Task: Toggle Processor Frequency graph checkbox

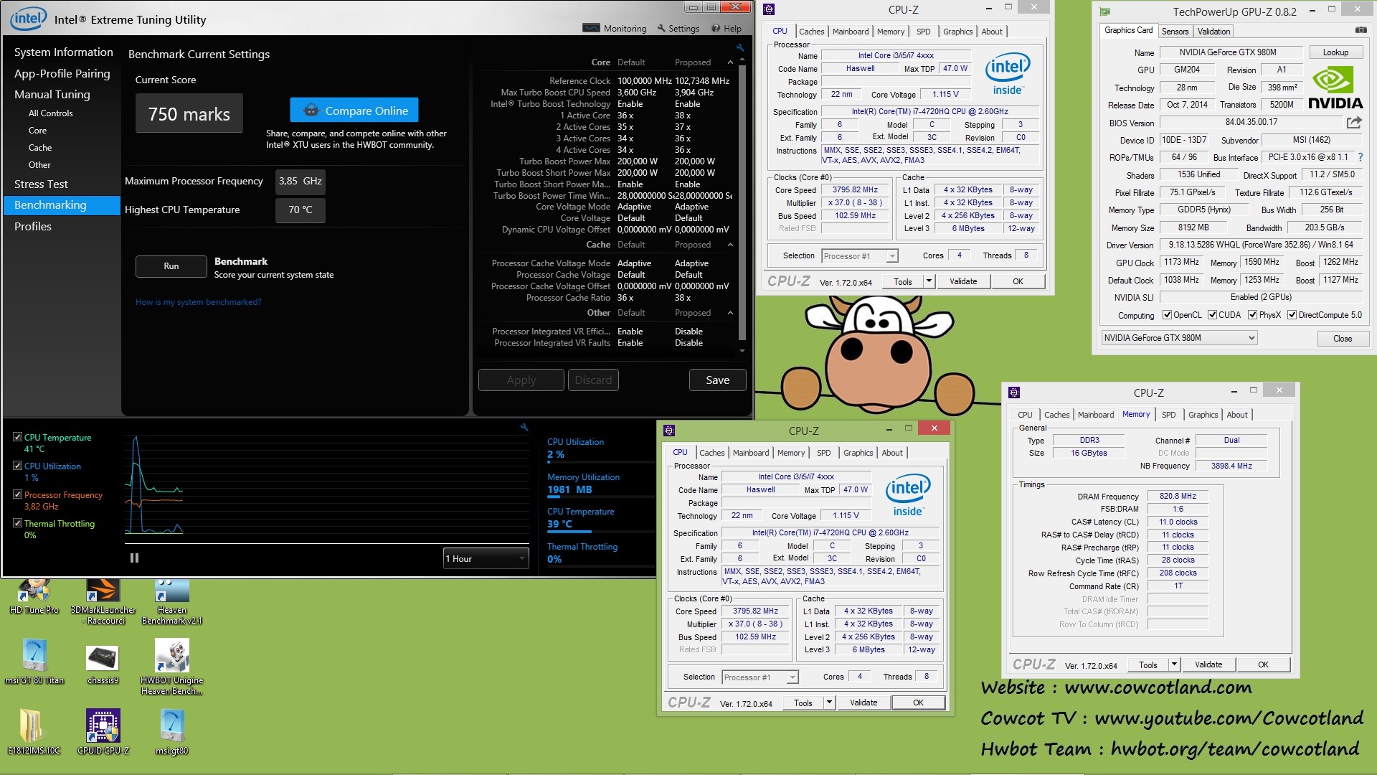Action: (x=17, y=494)
